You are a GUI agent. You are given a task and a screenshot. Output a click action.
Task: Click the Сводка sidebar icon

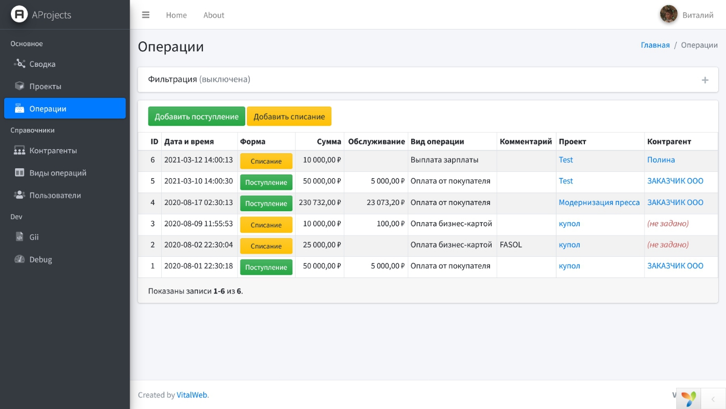click(20, 64)
